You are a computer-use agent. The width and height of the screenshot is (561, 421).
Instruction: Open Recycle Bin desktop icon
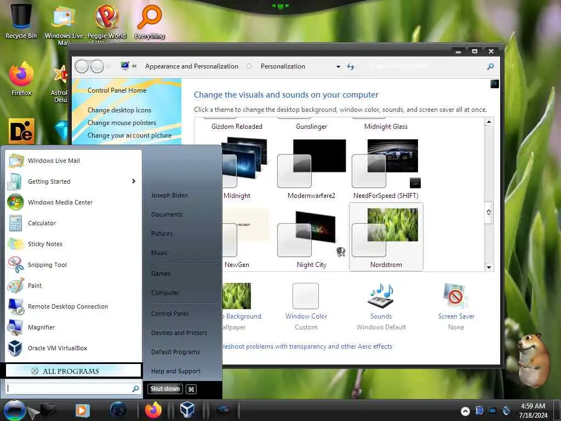[21, 21]
